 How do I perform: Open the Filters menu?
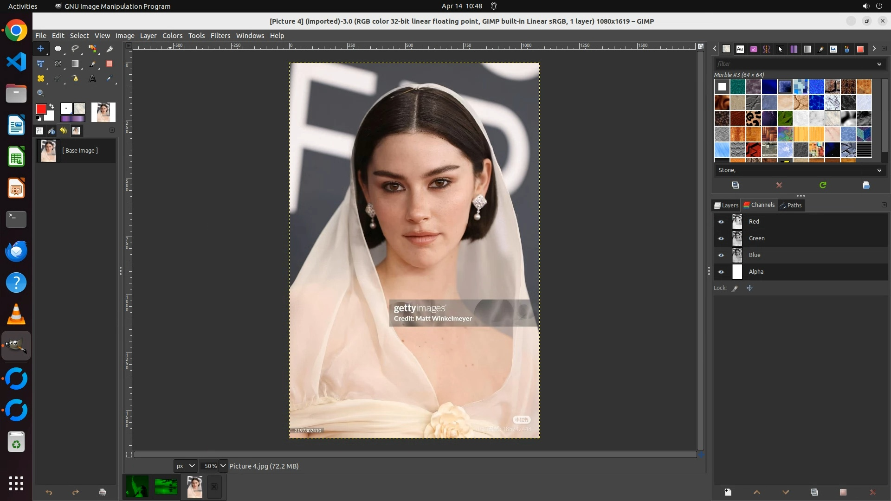pos(220,36)
